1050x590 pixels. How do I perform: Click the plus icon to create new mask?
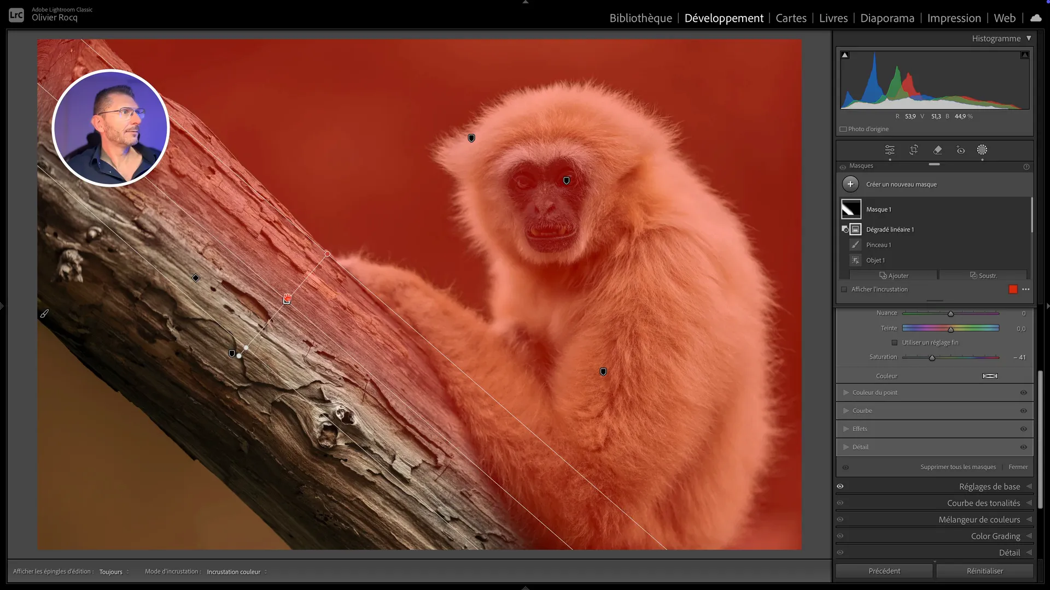click(x=850, y=184)
